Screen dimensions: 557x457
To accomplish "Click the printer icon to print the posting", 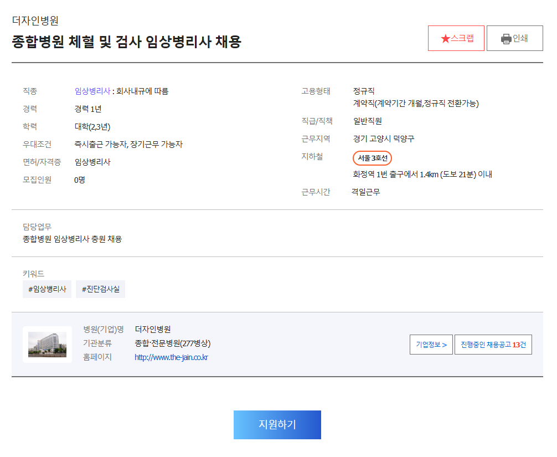I will click(506, 39).
